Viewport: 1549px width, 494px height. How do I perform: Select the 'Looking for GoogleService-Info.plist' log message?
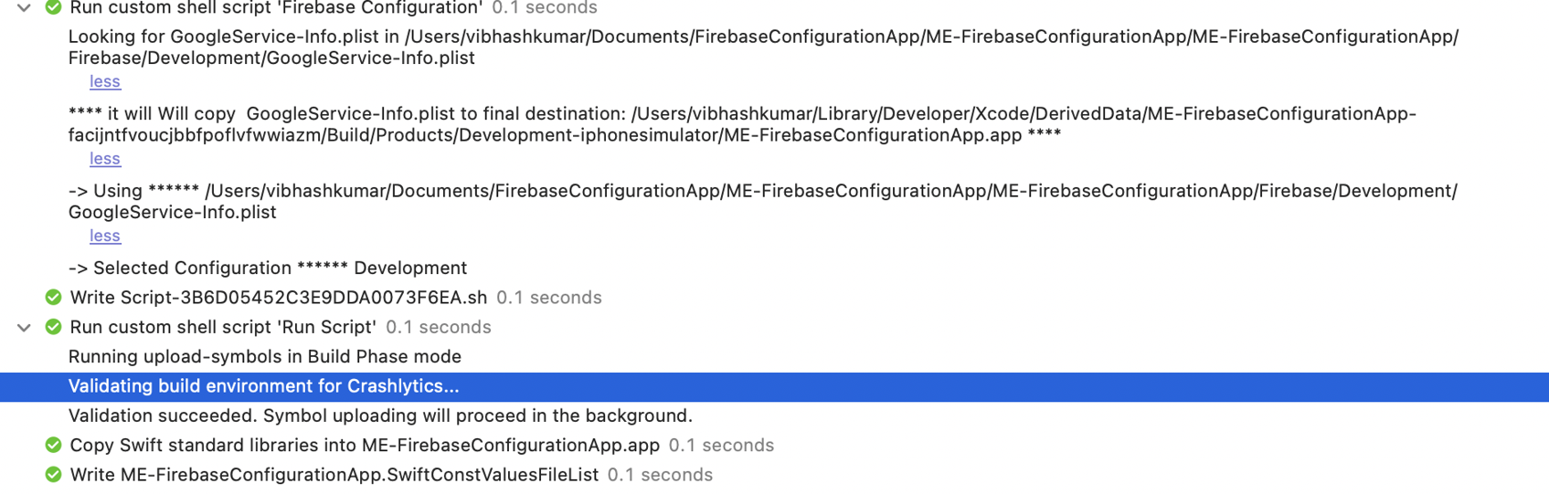point(763,47)
